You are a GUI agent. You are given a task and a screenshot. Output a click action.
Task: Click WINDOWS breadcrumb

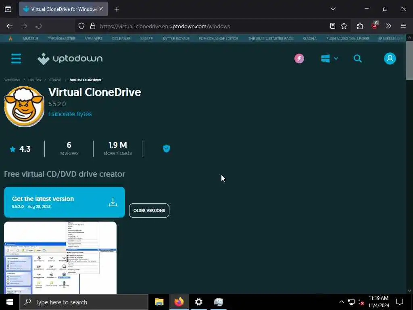pyautogui.click(x=12, y=80)
